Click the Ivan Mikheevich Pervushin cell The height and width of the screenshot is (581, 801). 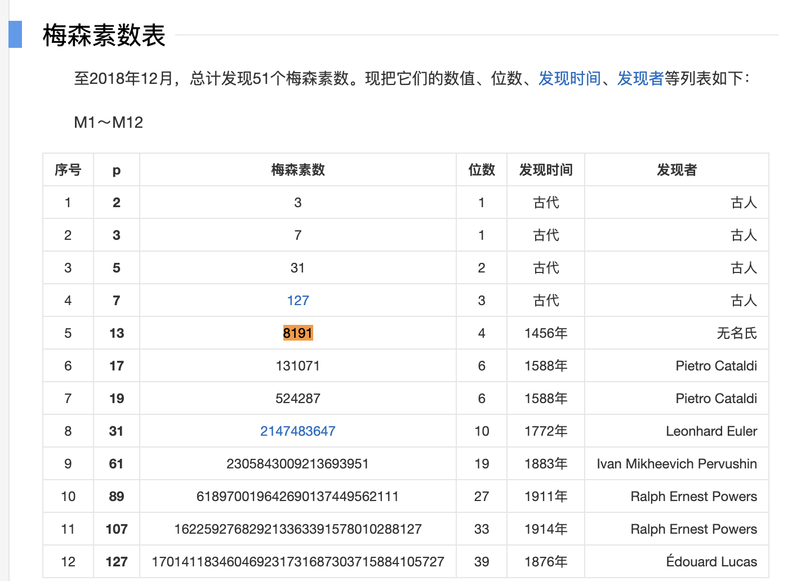(677, 464)
